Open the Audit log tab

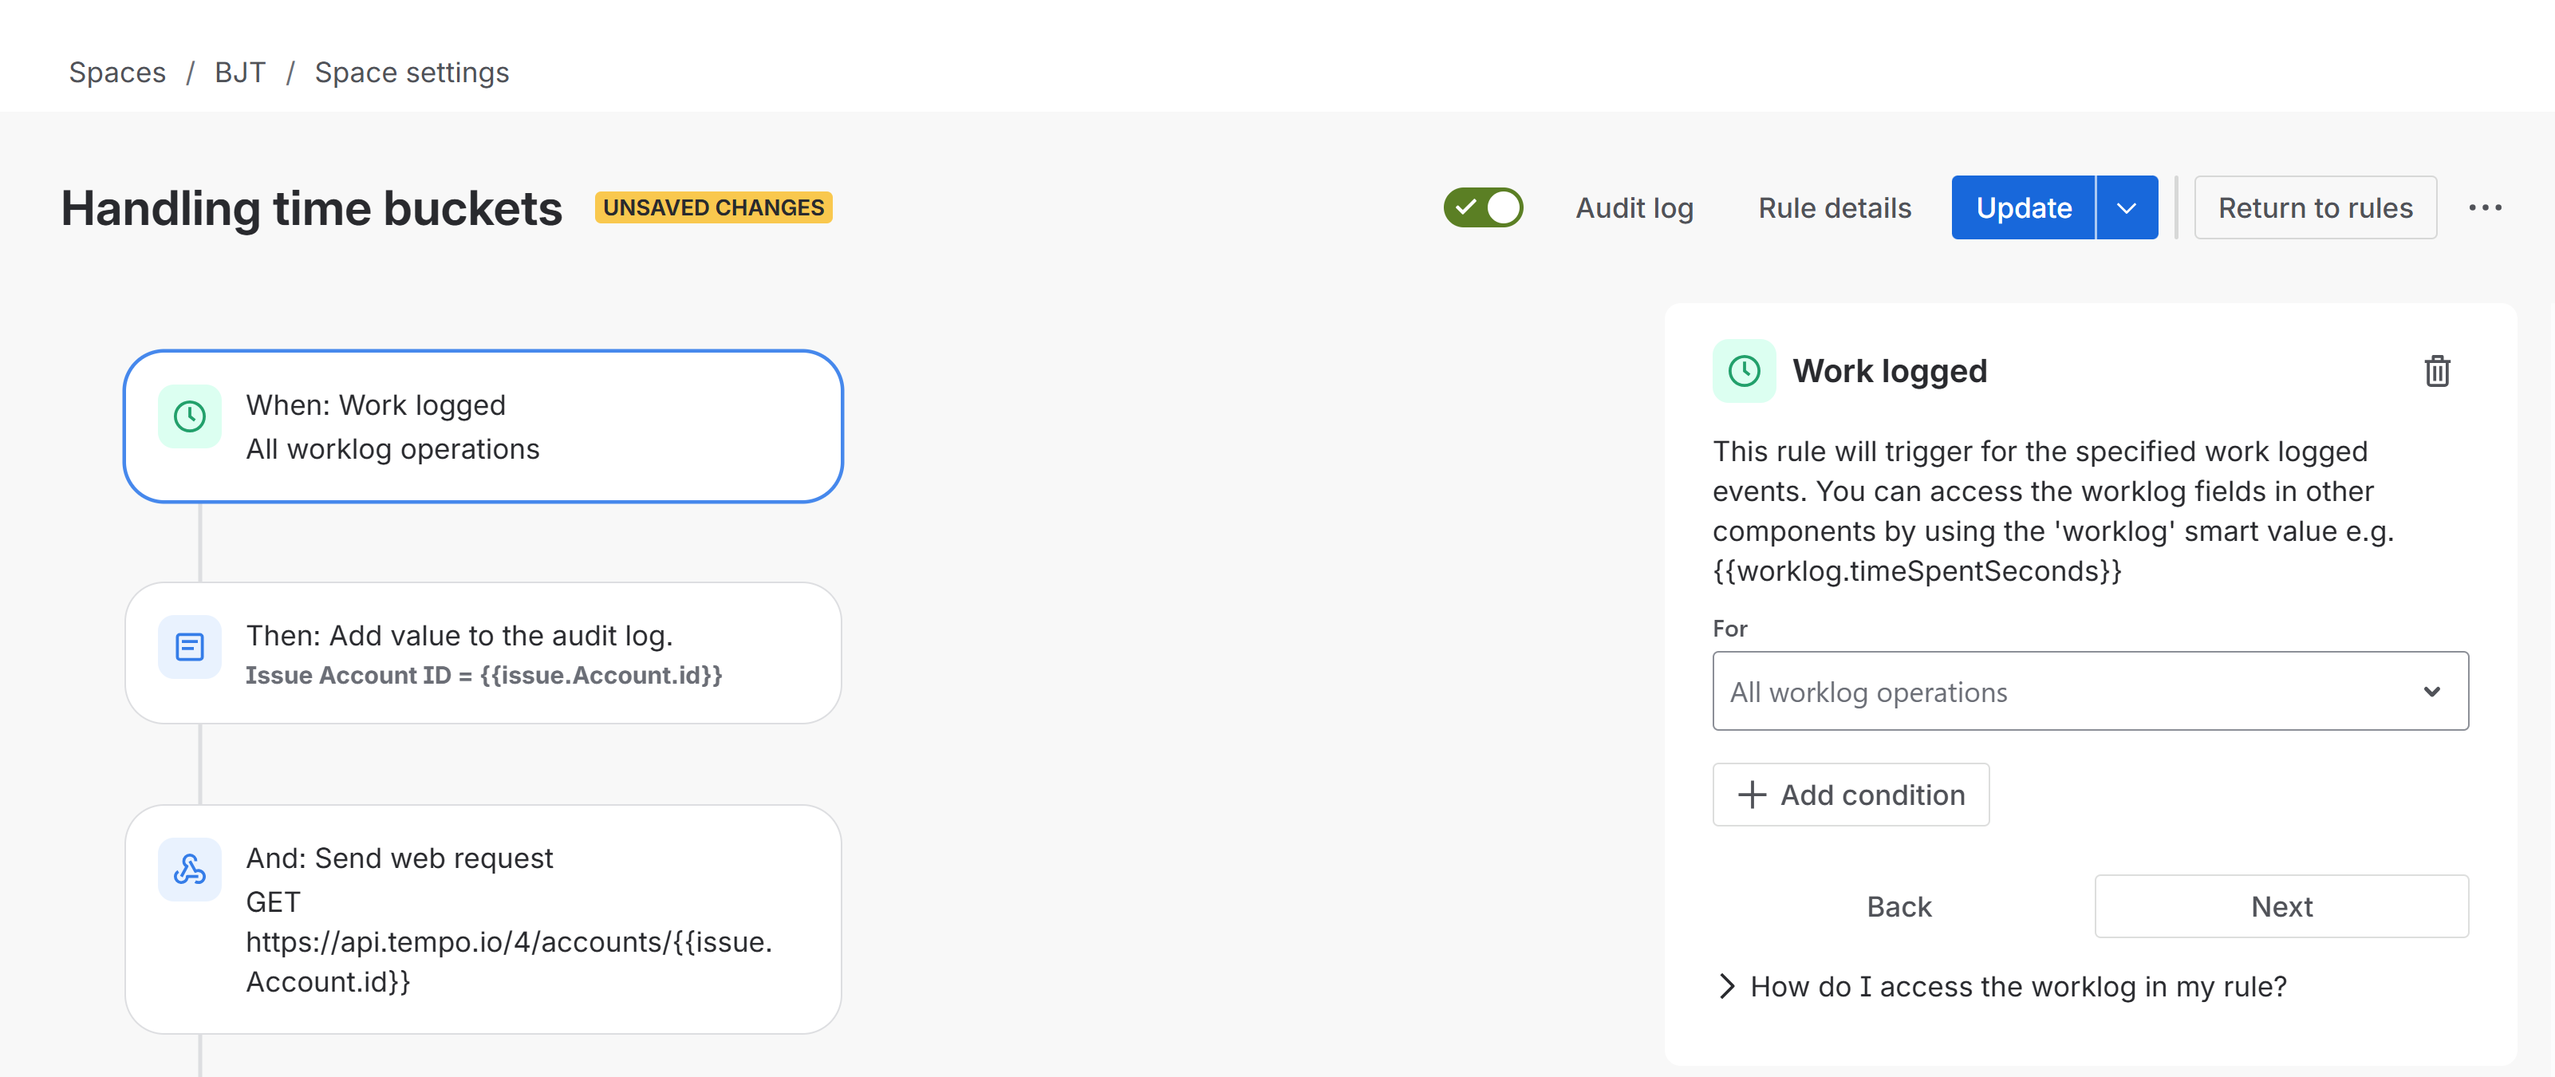coord(1634,208)
